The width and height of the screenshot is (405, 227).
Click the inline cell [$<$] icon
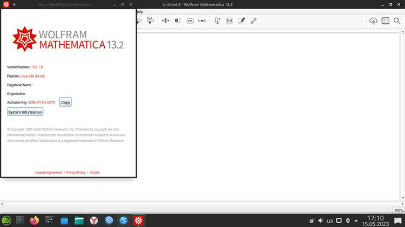(x=230, y=20)
